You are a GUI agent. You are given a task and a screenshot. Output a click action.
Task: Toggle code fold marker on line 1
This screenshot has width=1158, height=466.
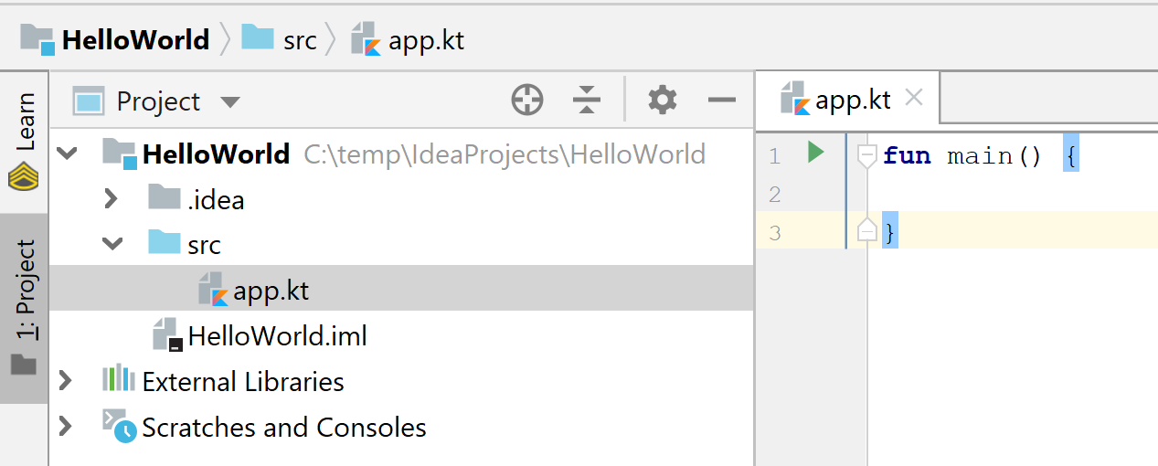click(x=867, y=156)
